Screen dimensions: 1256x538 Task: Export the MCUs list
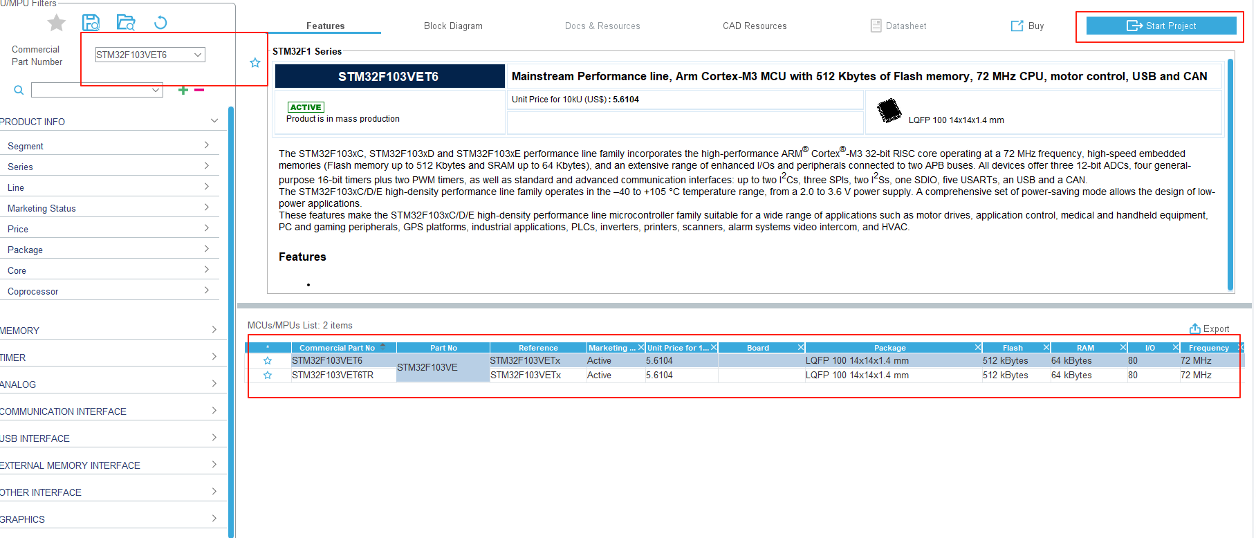click(x=1210, y=328)
